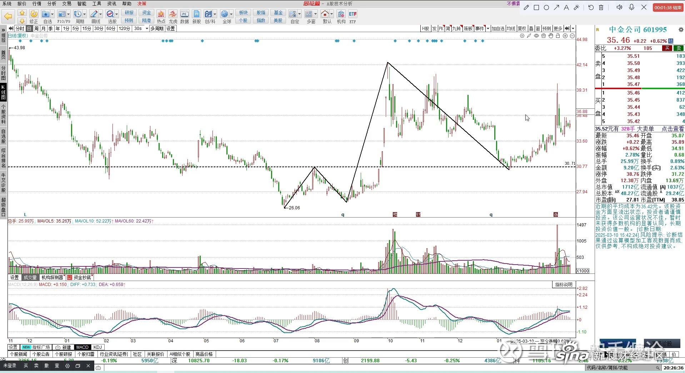This screenshot has height=373, width=685.
Task: Click the 研报 button
Action: 129,12
